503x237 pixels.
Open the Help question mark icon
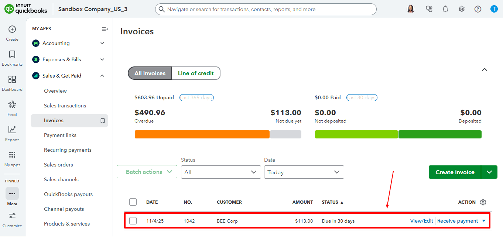pos(478,8)
